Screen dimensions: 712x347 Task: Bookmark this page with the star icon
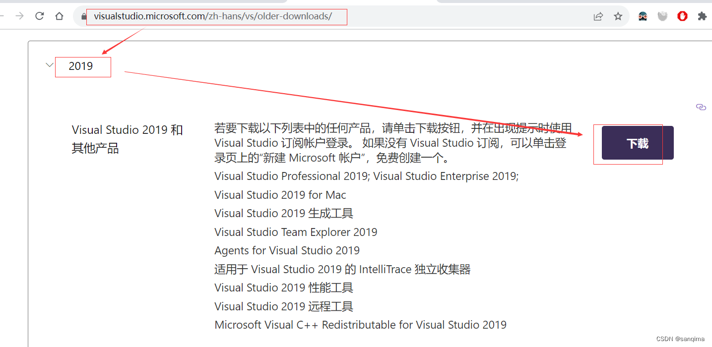[x=618, y=16]
